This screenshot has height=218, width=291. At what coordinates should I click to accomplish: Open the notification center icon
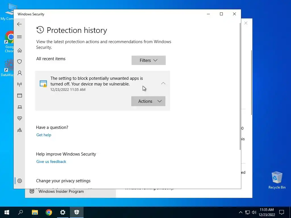(x=282, y=212)
